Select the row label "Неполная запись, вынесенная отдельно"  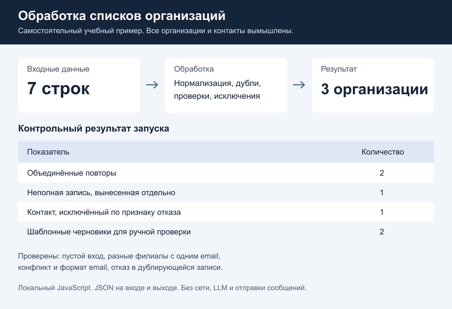coord(101,193)
